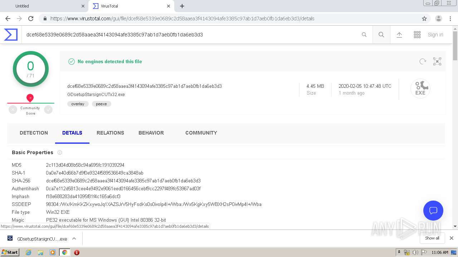458x257 pixels.
Task: Click the site lock icon
Action: click(x=45, y=19)
